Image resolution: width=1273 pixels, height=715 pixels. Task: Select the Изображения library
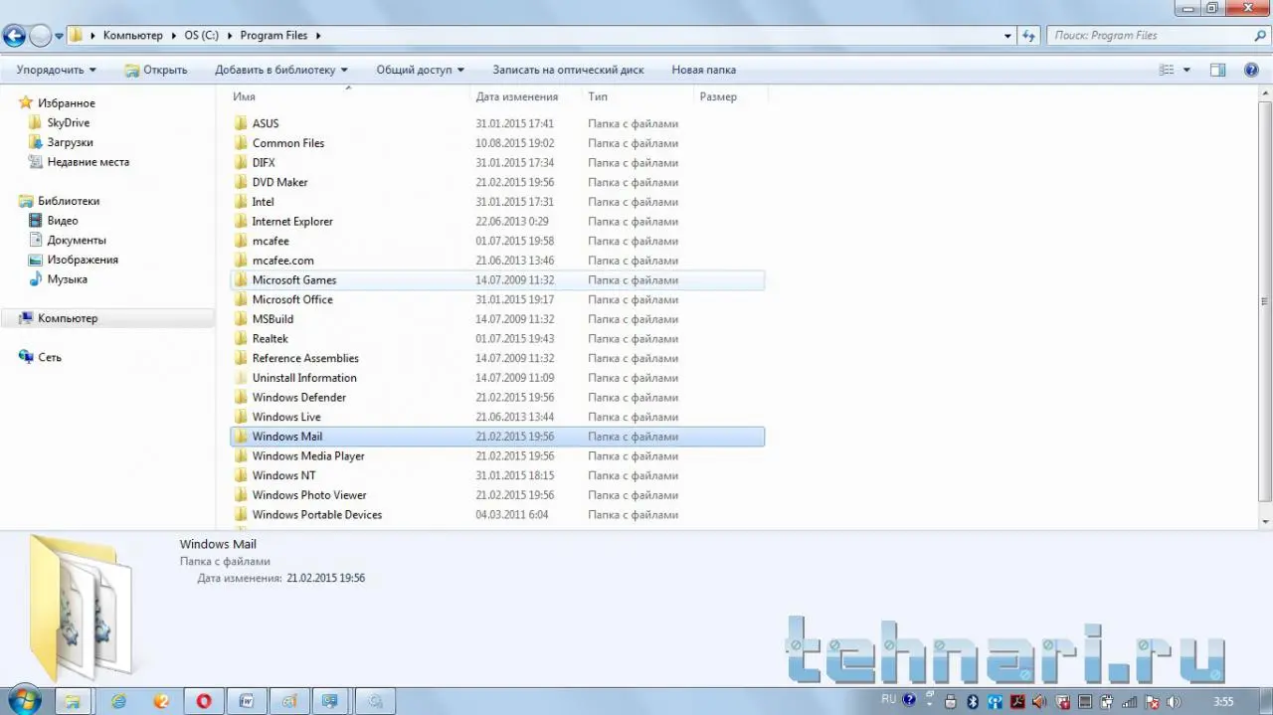[82, 260]
